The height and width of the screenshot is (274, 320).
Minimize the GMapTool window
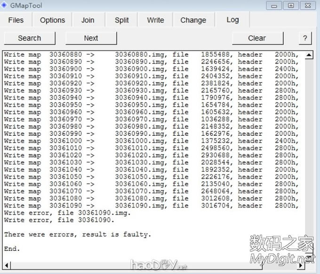[275, 5]
